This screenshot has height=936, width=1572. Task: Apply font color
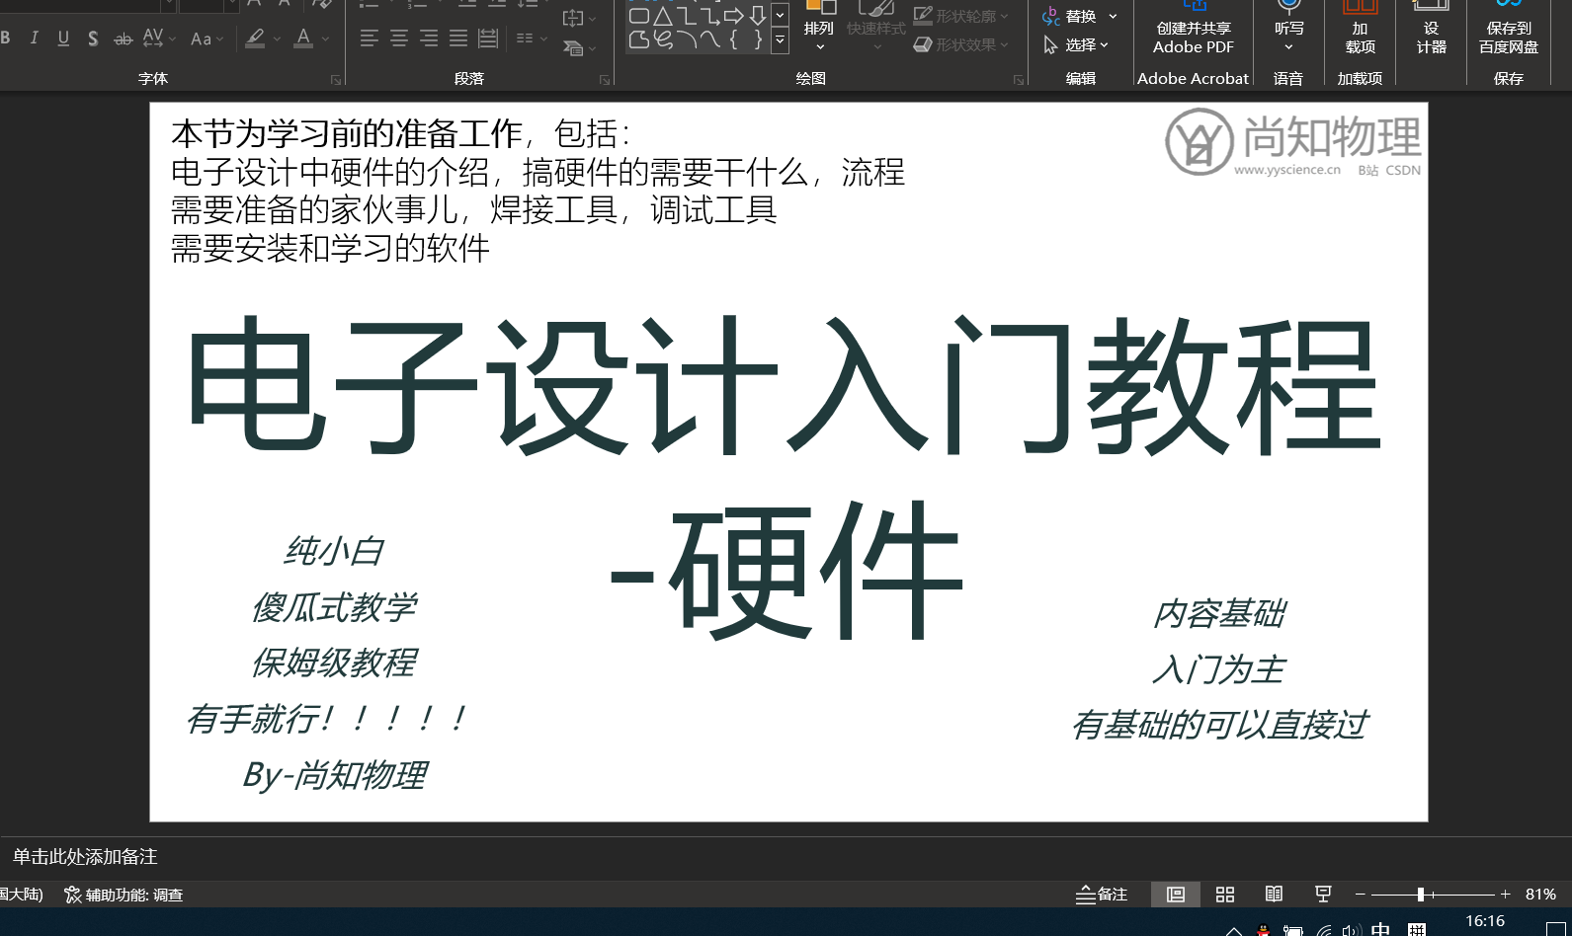303,39
